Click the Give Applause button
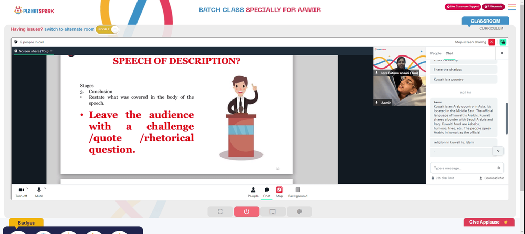 489,222
